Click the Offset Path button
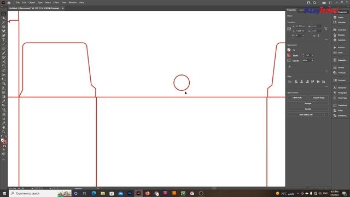Screen dimensions: 350x197 coord(297,97)
